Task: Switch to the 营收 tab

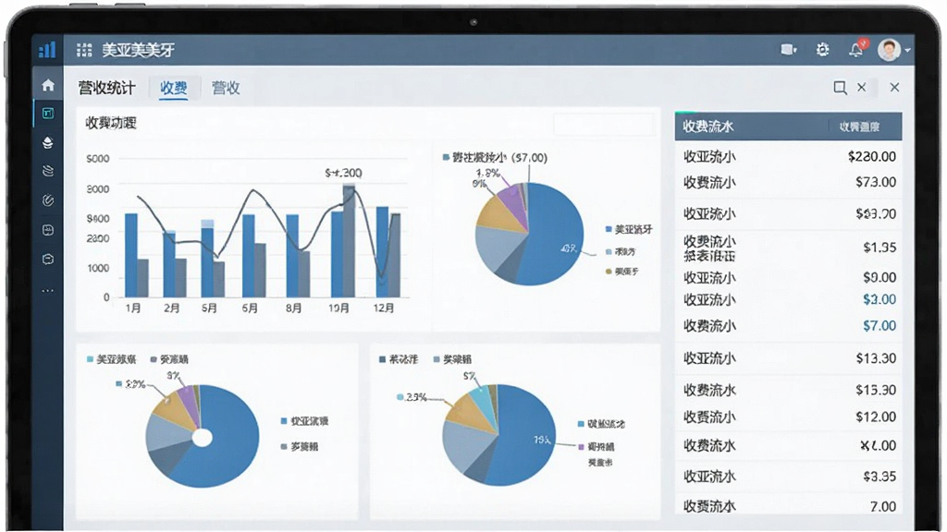Action: [x=226, y=88]
